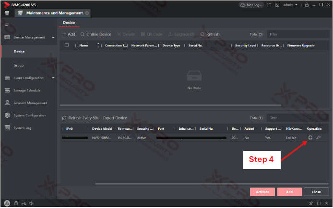This screenshot has width=333, height=208.
Task: Click the Connection Type column header
Action: pos(116,46)
